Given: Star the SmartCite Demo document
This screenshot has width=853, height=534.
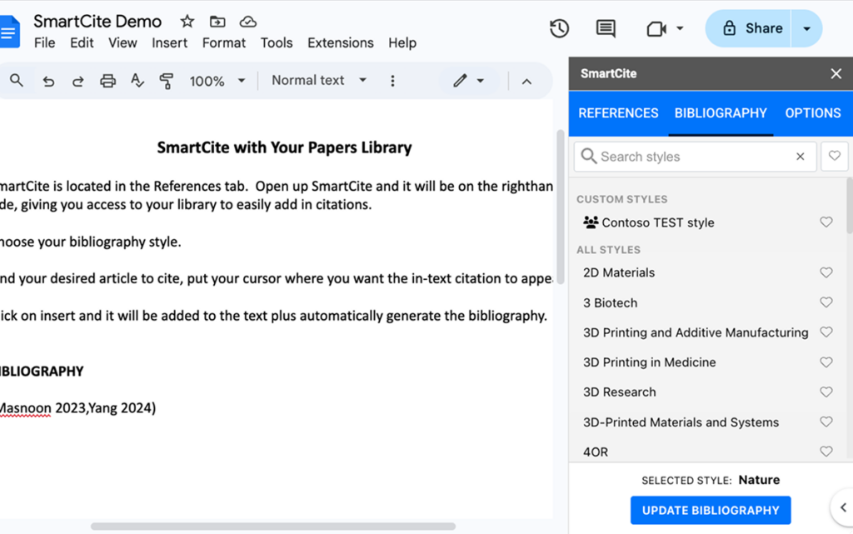Looking at the screenshot, I should tap(187, 20).
